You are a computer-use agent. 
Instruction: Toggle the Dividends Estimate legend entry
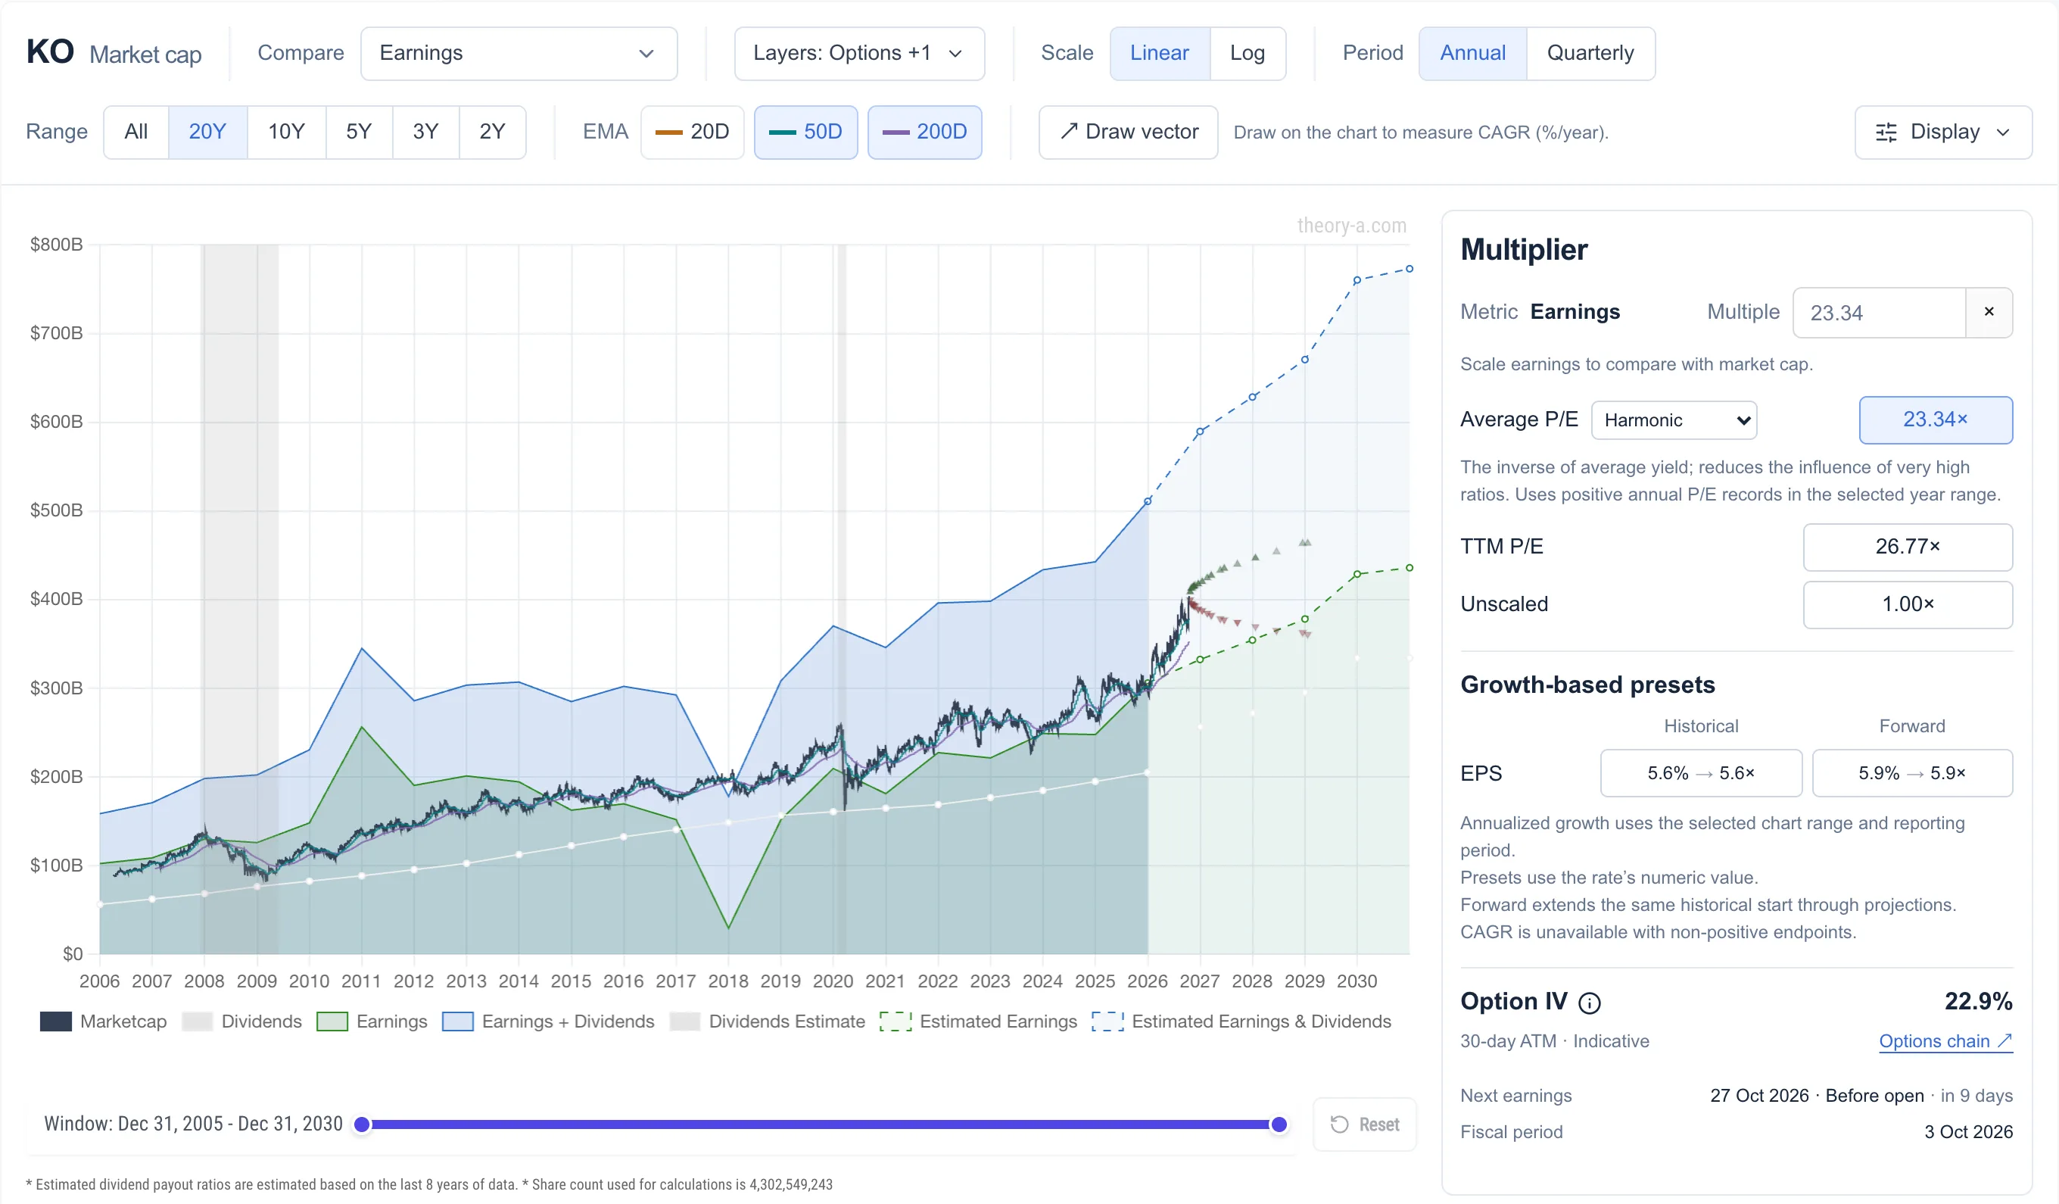[768, 1022]
